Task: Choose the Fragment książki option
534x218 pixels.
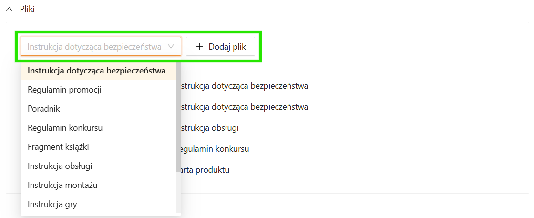Action: coord(58,147)
